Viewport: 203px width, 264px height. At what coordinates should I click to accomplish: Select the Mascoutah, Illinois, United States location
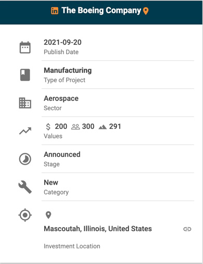98,229
